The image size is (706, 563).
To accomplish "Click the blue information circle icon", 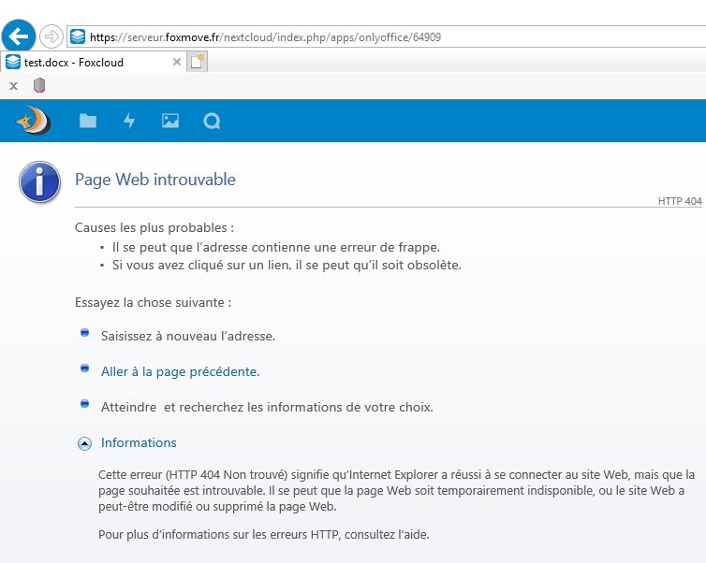I will tap(39, 181).
